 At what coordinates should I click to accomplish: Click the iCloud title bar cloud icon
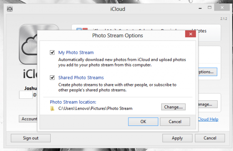coord(10,9)
